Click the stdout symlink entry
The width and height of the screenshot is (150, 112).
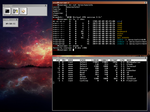click(x=132, y=42)
